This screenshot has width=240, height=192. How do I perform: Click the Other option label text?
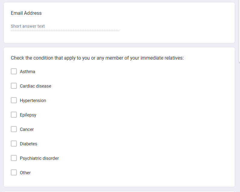[x=25, y=173]
